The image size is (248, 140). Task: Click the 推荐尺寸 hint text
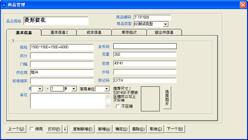[x=126, y=94]
